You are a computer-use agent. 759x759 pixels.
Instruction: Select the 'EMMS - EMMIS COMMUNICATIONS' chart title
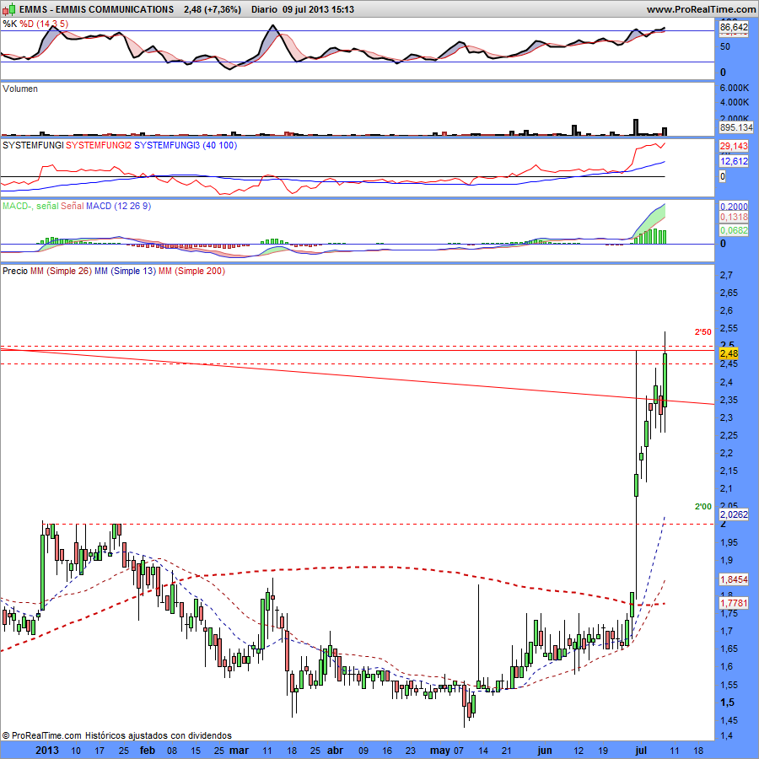[96, 9]
